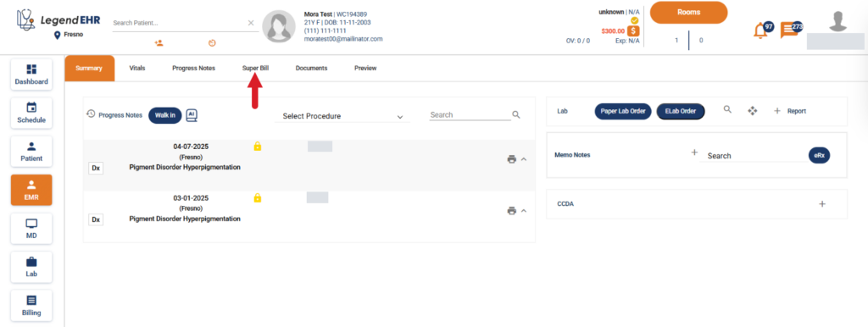
Task: Expand the CCDA section with plus
Action: click(822, 203)
